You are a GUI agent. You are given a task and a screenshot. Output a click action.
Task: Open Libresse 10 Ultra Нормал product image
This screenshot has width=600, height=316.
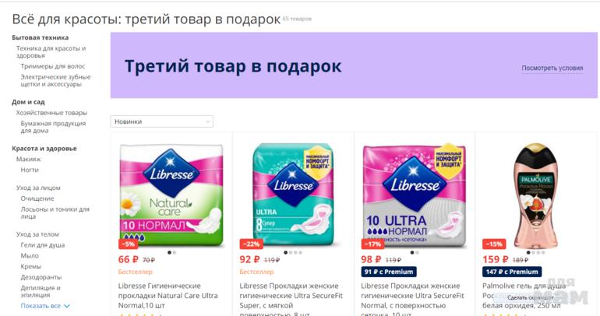pos(415,196)
